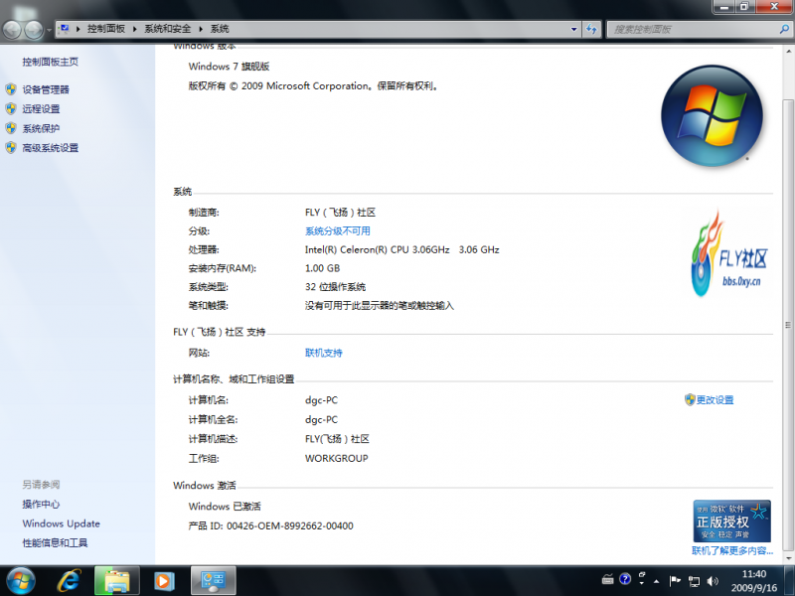Click the 32 位操作系统 system type value
Screen dimensions: 795x596
tap(335, 287)
